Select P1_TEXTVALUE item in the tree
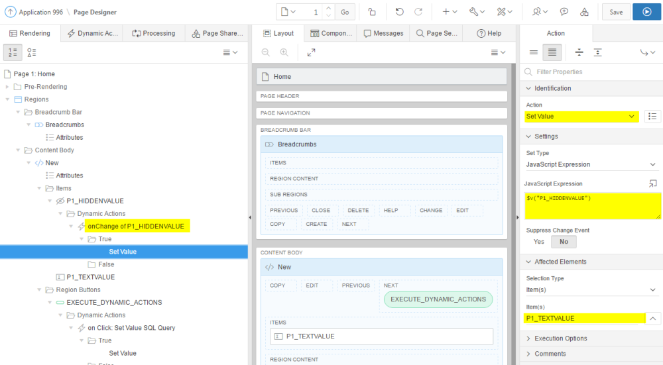The image size is (663, 365). pos(90,277)
